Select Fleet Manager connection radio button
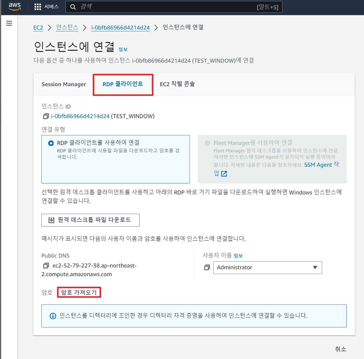364x359 pixels. (207, 143)
